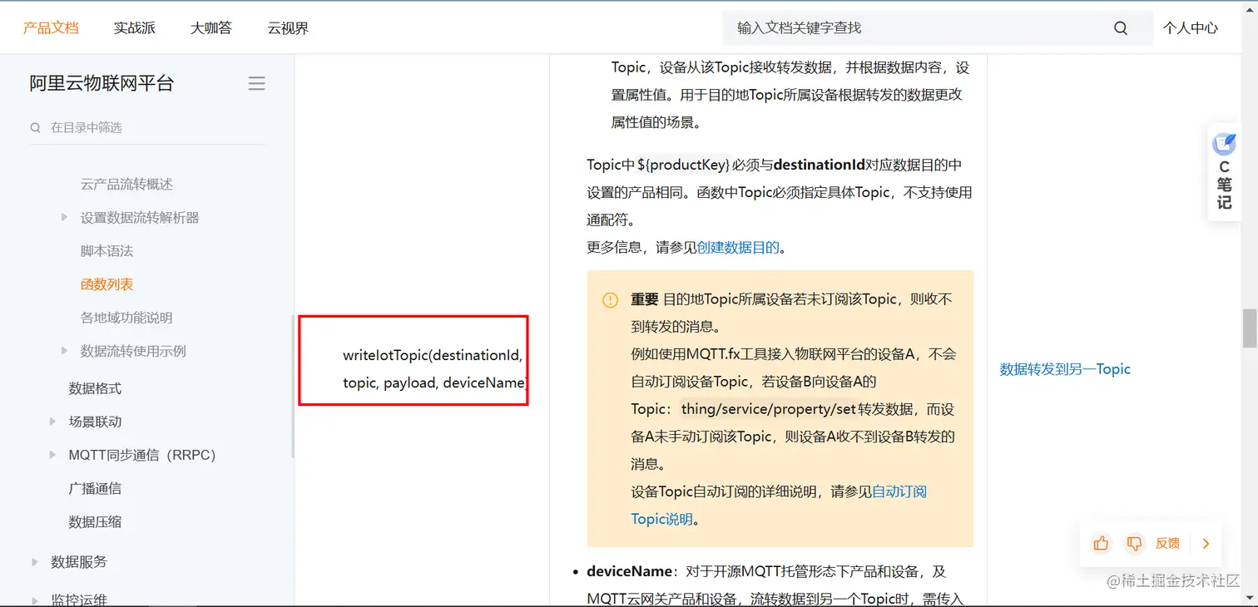Viewport: 1258px width, 607px height.
Task: Open 数据格式 in the sidebar
Action: tap(95, 388)
